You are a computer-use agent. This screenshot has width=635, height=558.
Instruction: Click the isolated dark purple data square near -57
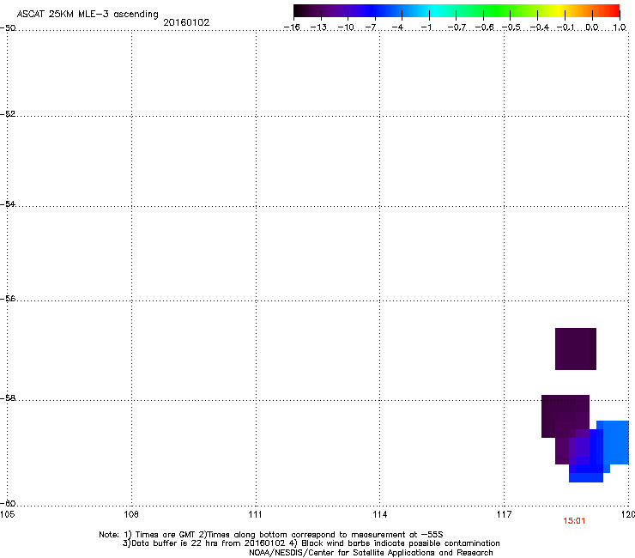coord(576,349)
